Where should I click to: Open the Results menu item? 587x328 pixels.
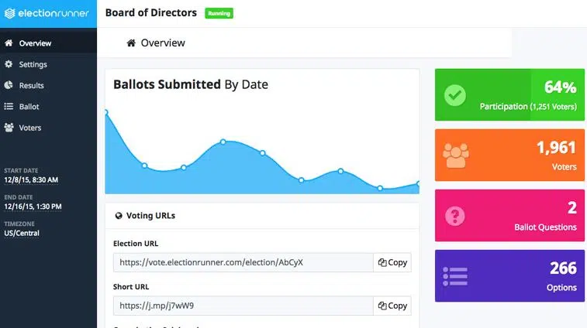click(48, 85)
